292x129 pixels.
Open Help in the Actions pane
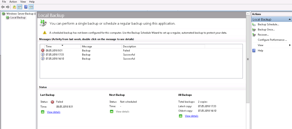(260, 51)
